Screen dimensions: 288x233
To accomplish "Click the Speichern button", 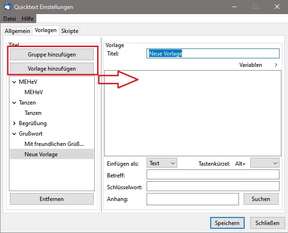I will (x=228, y=223).
